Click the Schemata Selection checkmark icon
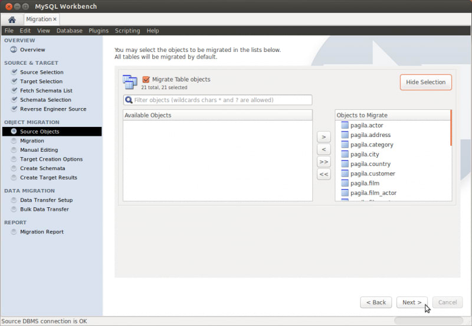472x326 pixels. pyautogui.click(x=14, y=99)
